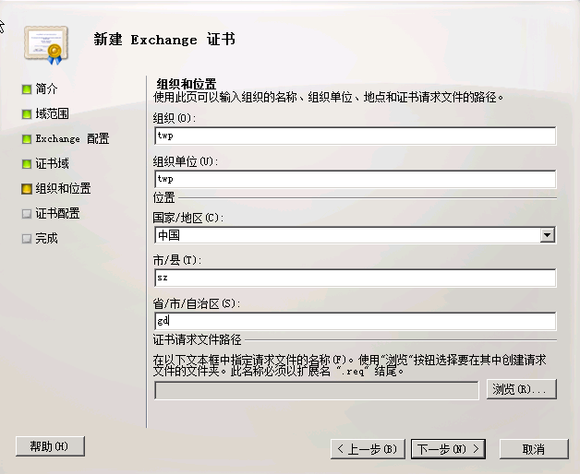This screenshot has width=580, height=474.
Task: Select the 证书配置 wizard step
Action: [x=51, y=214]
